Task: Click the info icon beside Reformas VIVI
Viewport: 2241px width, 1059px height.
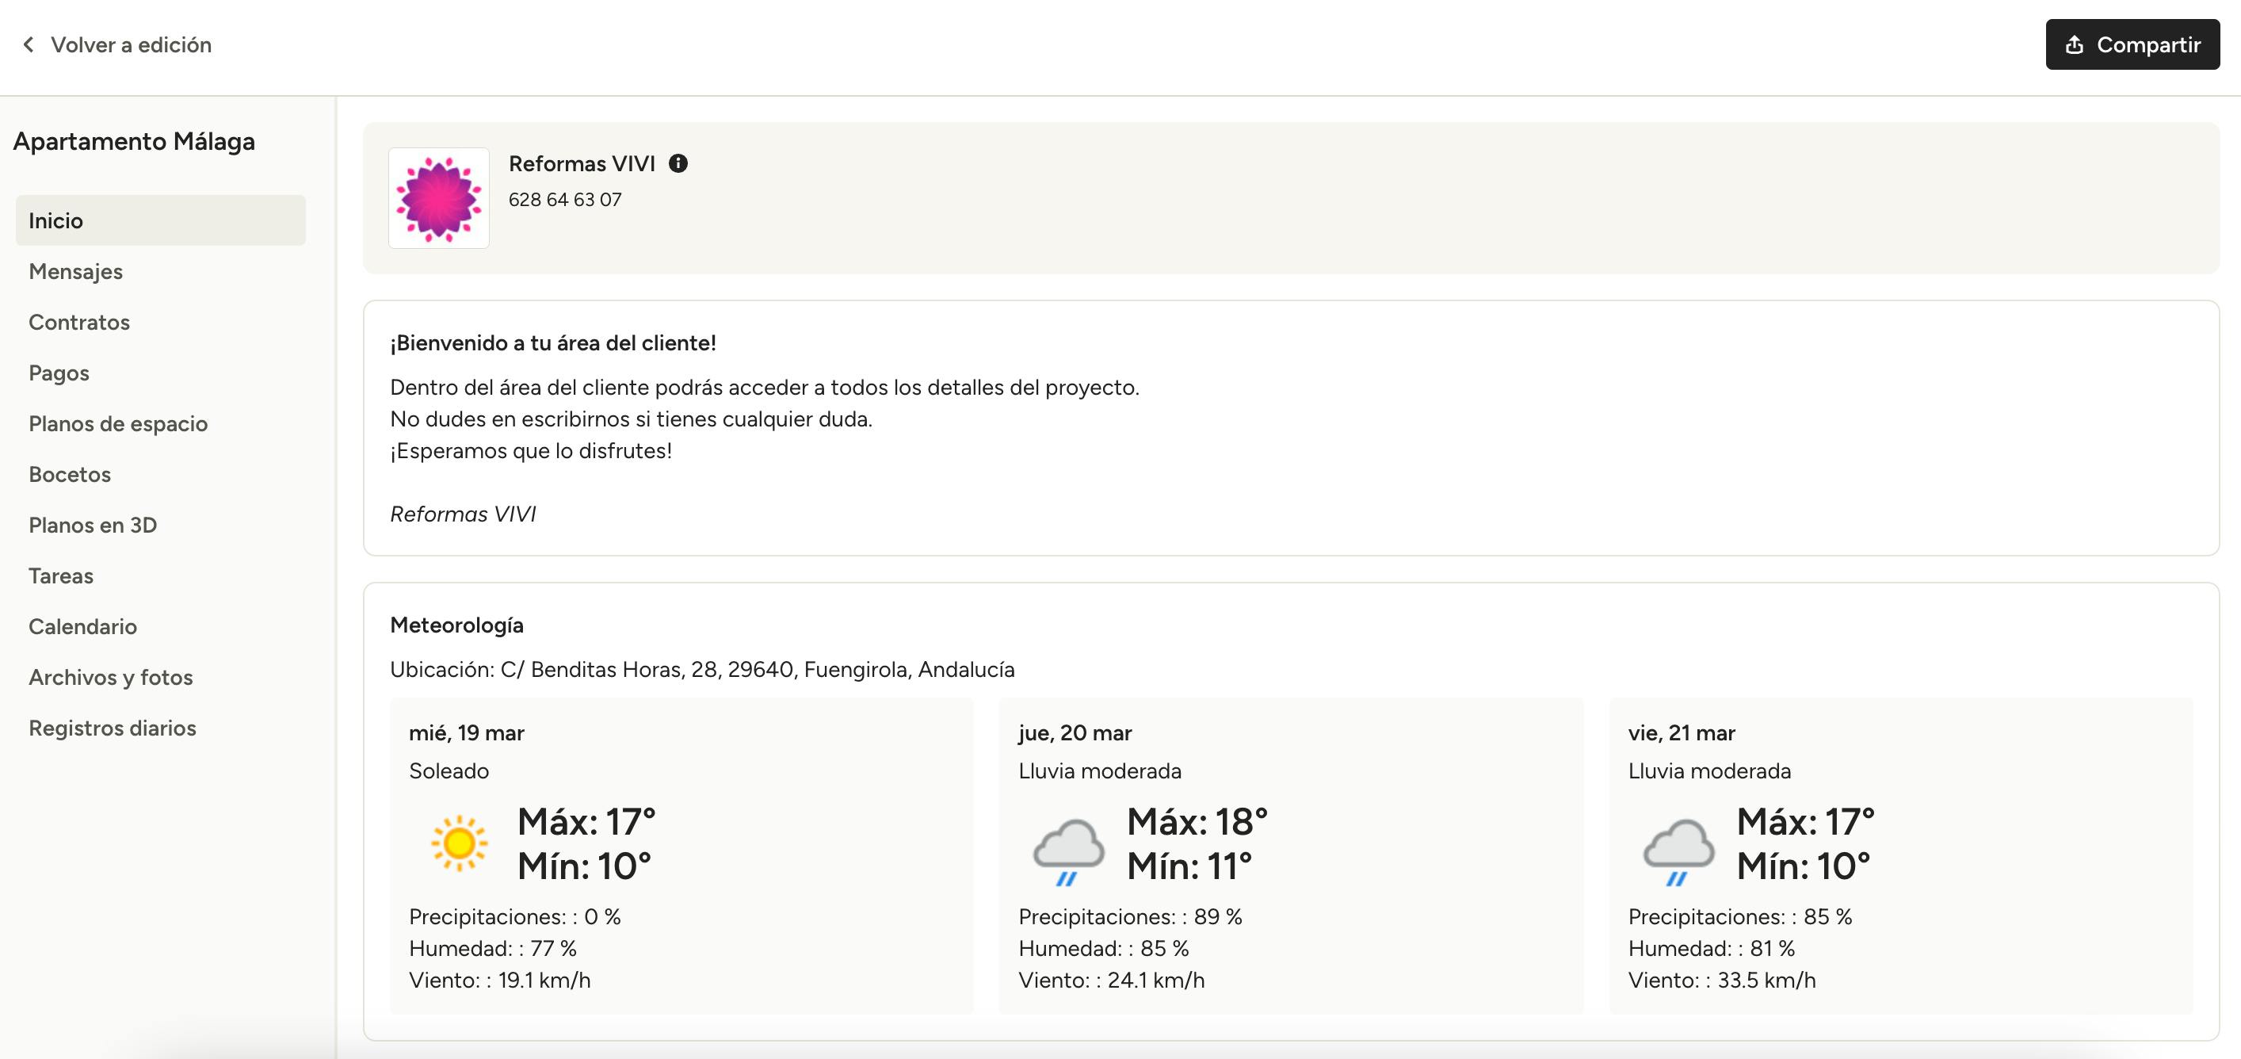Action: click(678, 163)
